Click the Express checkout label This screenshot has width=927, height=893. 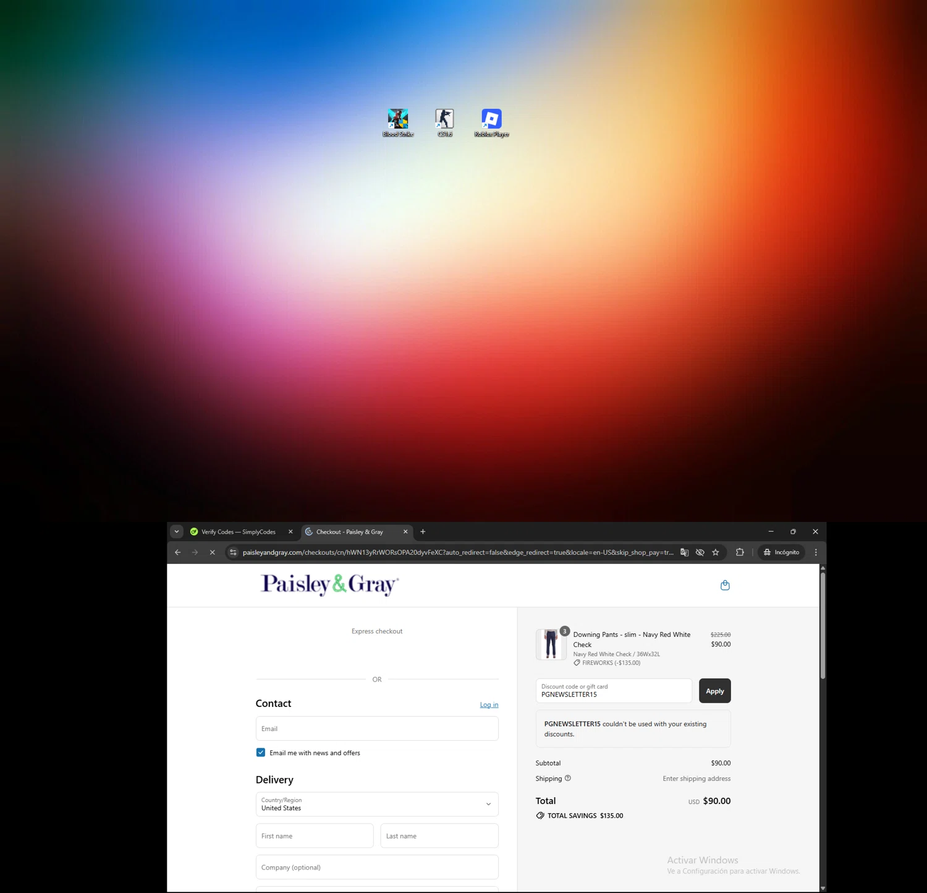click(377, 631)
